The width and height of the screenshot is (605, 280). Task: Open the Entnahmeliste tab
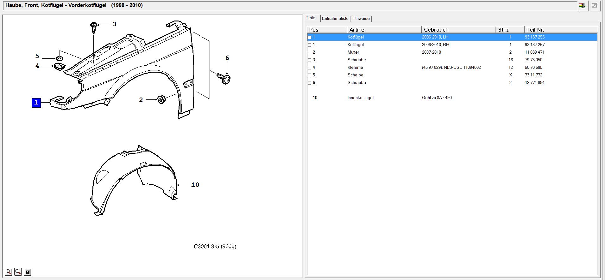click(x=335, y=18)
